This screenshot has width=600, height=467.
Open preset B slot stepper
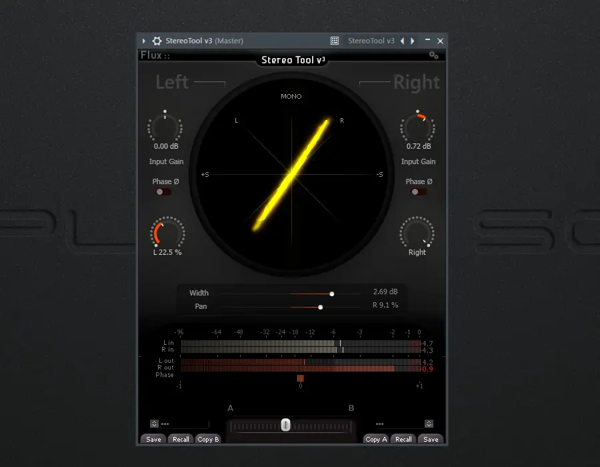[429, 424]
